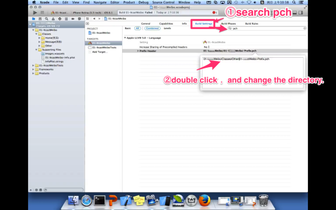The width and height of the screenshot is (336, 210).
Task: Click Add Target in targets list
Action: [x=100, y=52]
